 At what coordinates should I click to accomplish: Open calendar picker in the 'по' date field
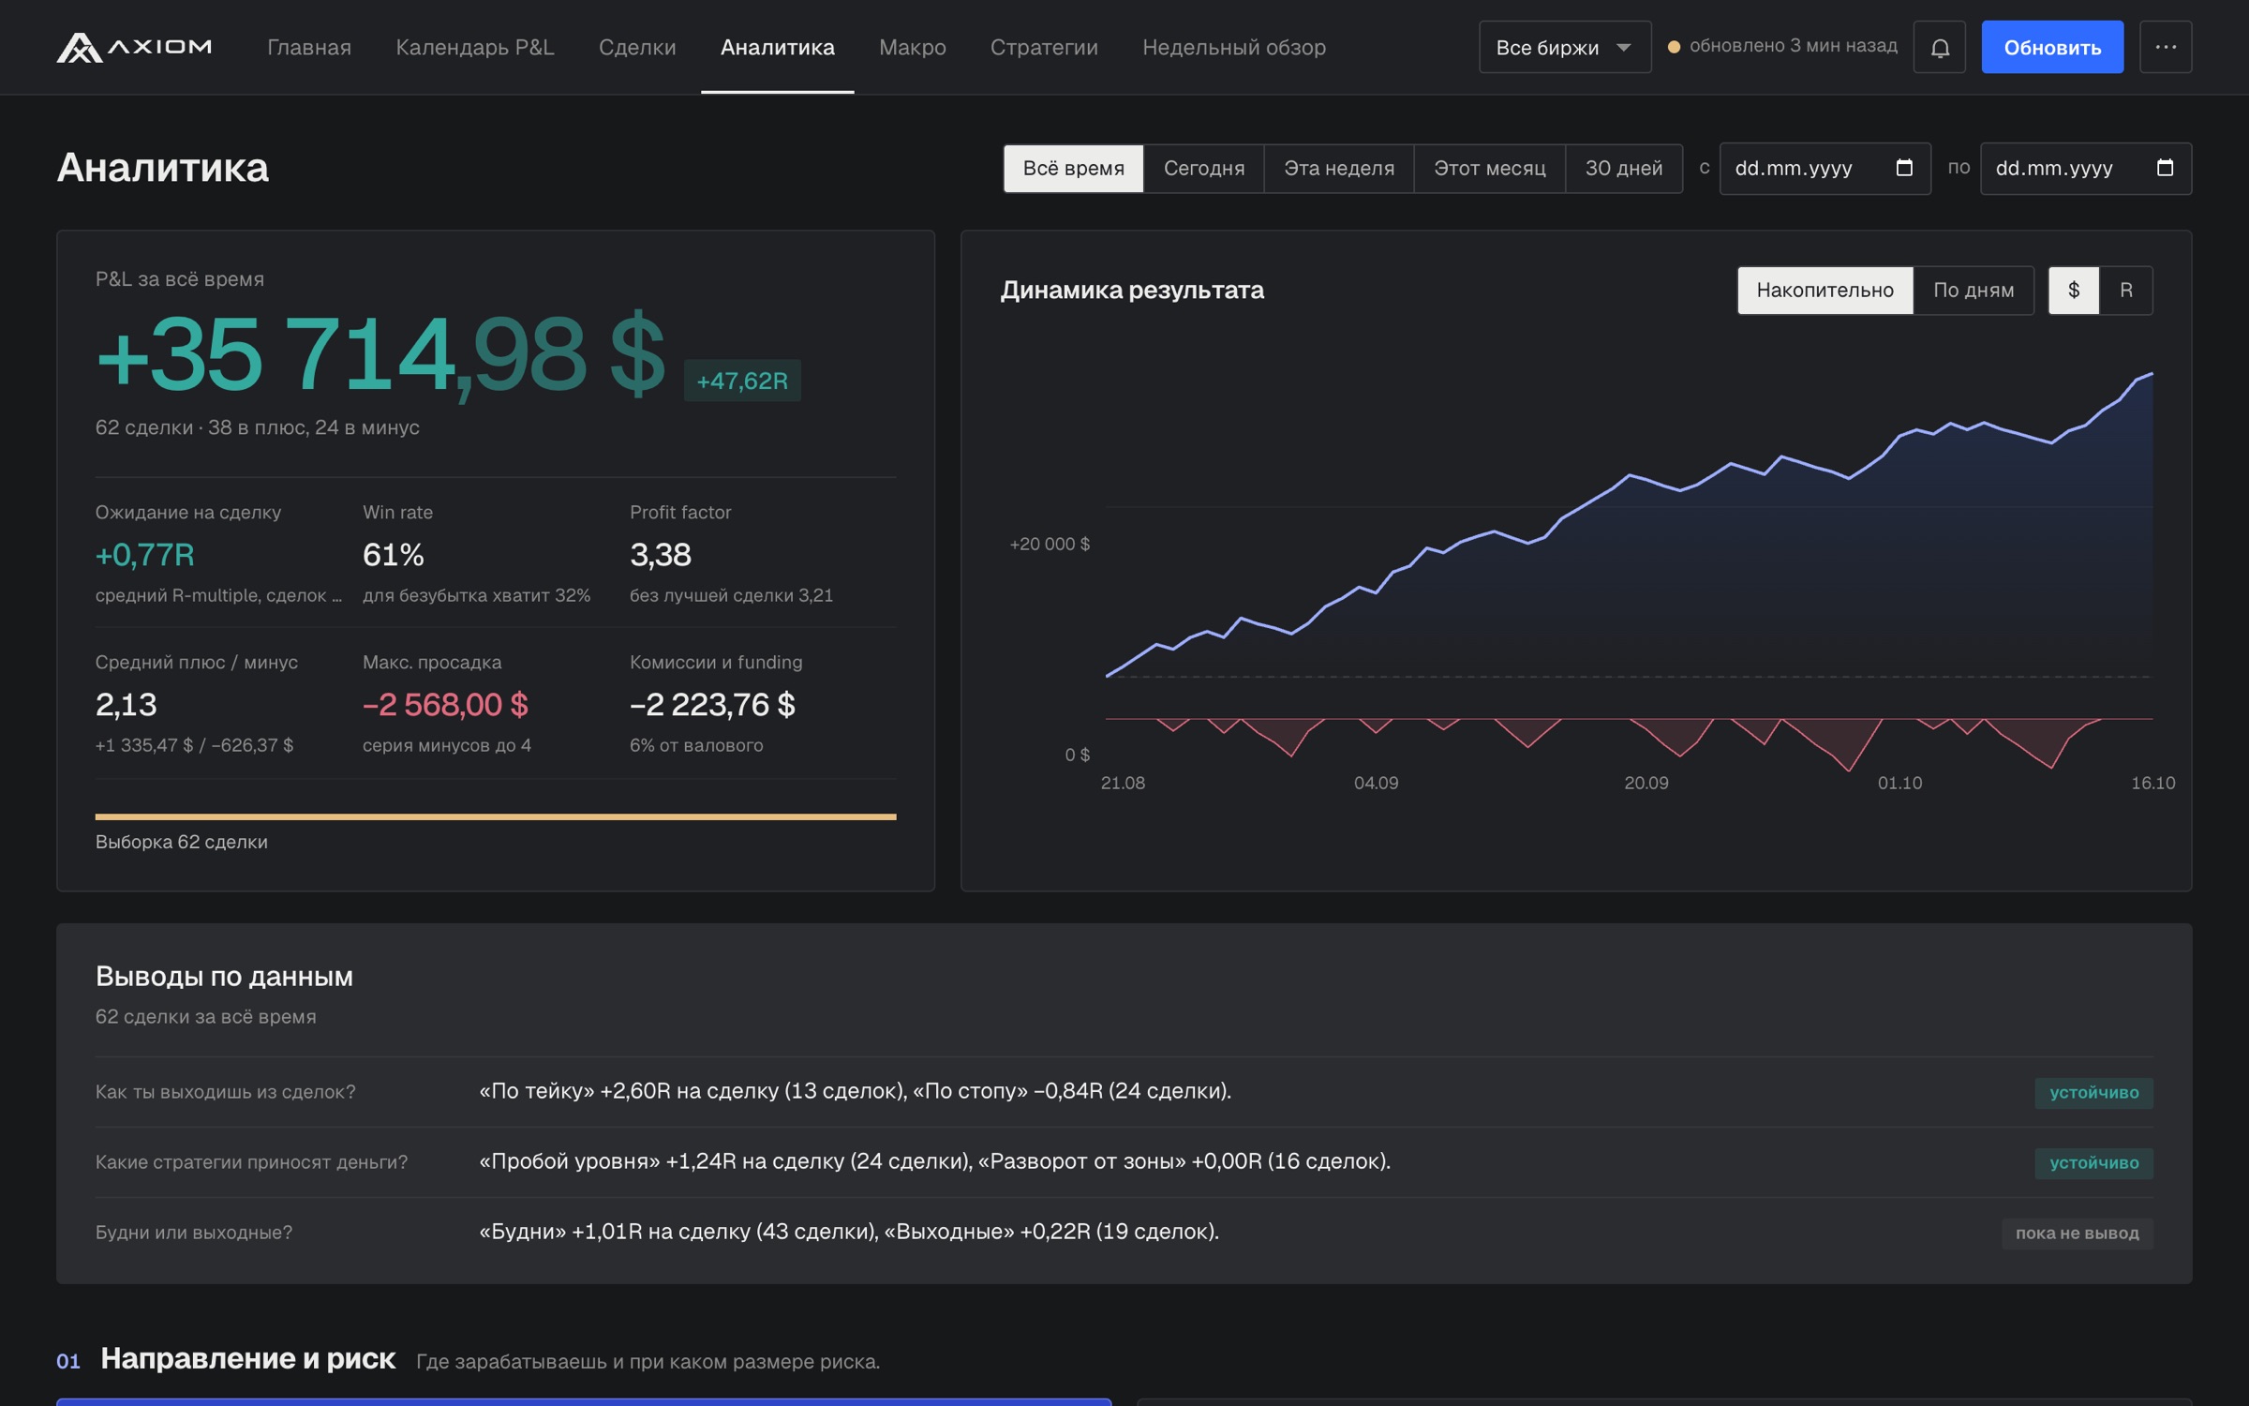click(2164, 168)
